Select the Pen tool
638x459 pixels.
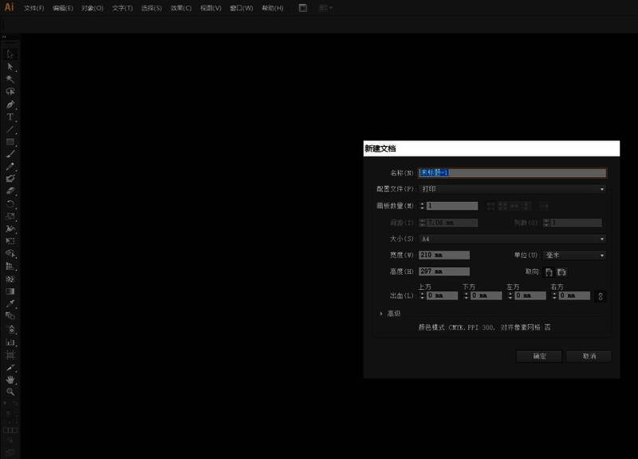tap(10, 105)
